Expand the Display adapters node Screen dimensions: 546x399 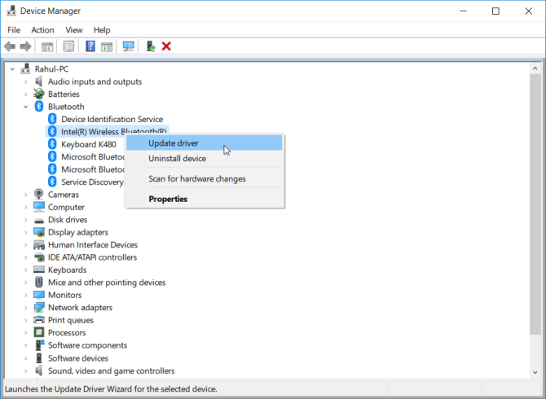coord(25,232)
